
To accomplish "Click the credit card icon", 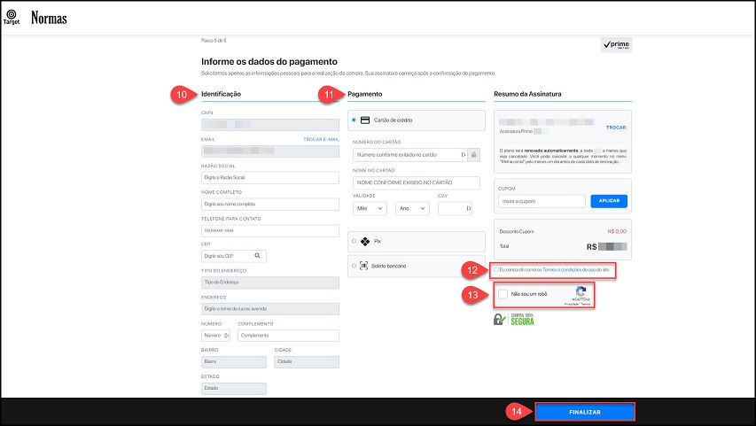I will point(365,120).
